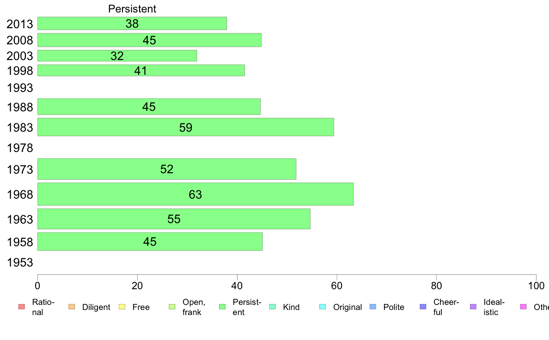Click the Diligent legend color swatch
Screen dimensions: 549x340
tap(72, 307)
